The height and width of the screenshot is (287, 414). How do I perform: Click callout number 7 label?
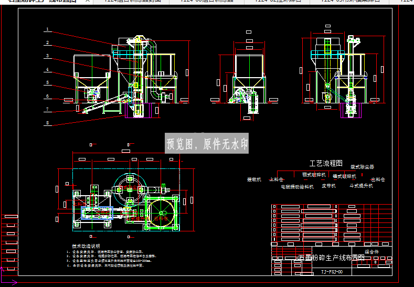point(48,109)
